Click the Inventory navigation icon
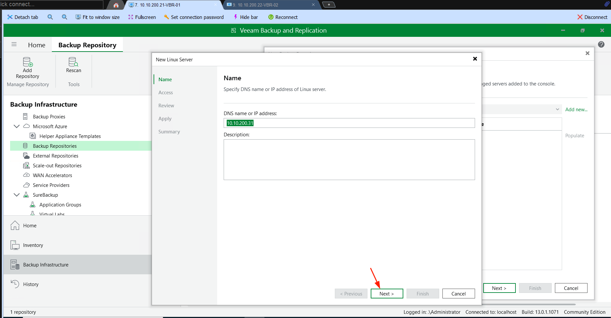 click(x=15, y=245)
